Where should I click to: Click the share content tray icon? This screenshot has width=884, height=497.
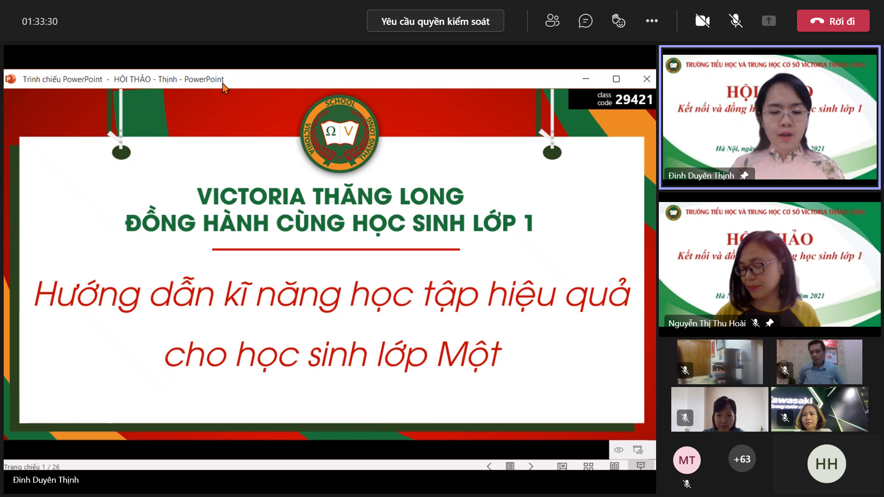(x=768, y=21)
